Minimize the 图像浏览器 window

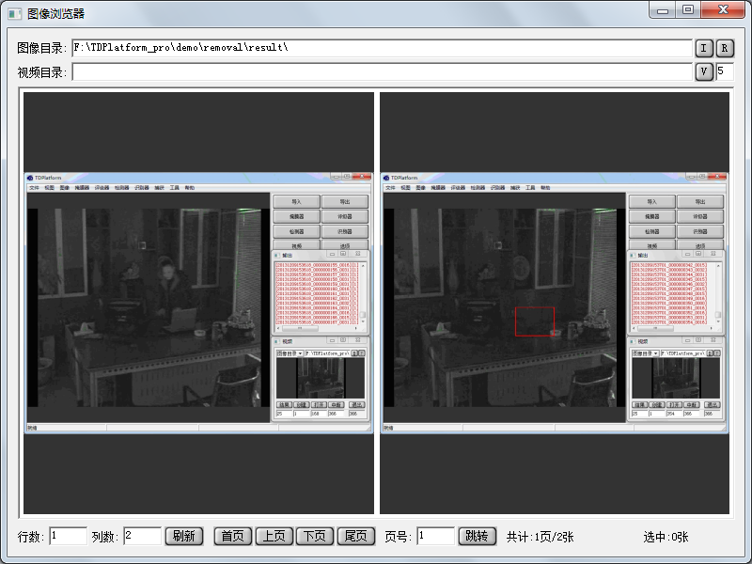coord(663,9)
